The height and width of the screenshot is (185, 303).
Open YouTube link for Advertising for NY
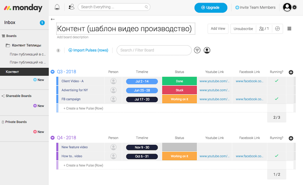pyautogui.click(x=215, y=90)
